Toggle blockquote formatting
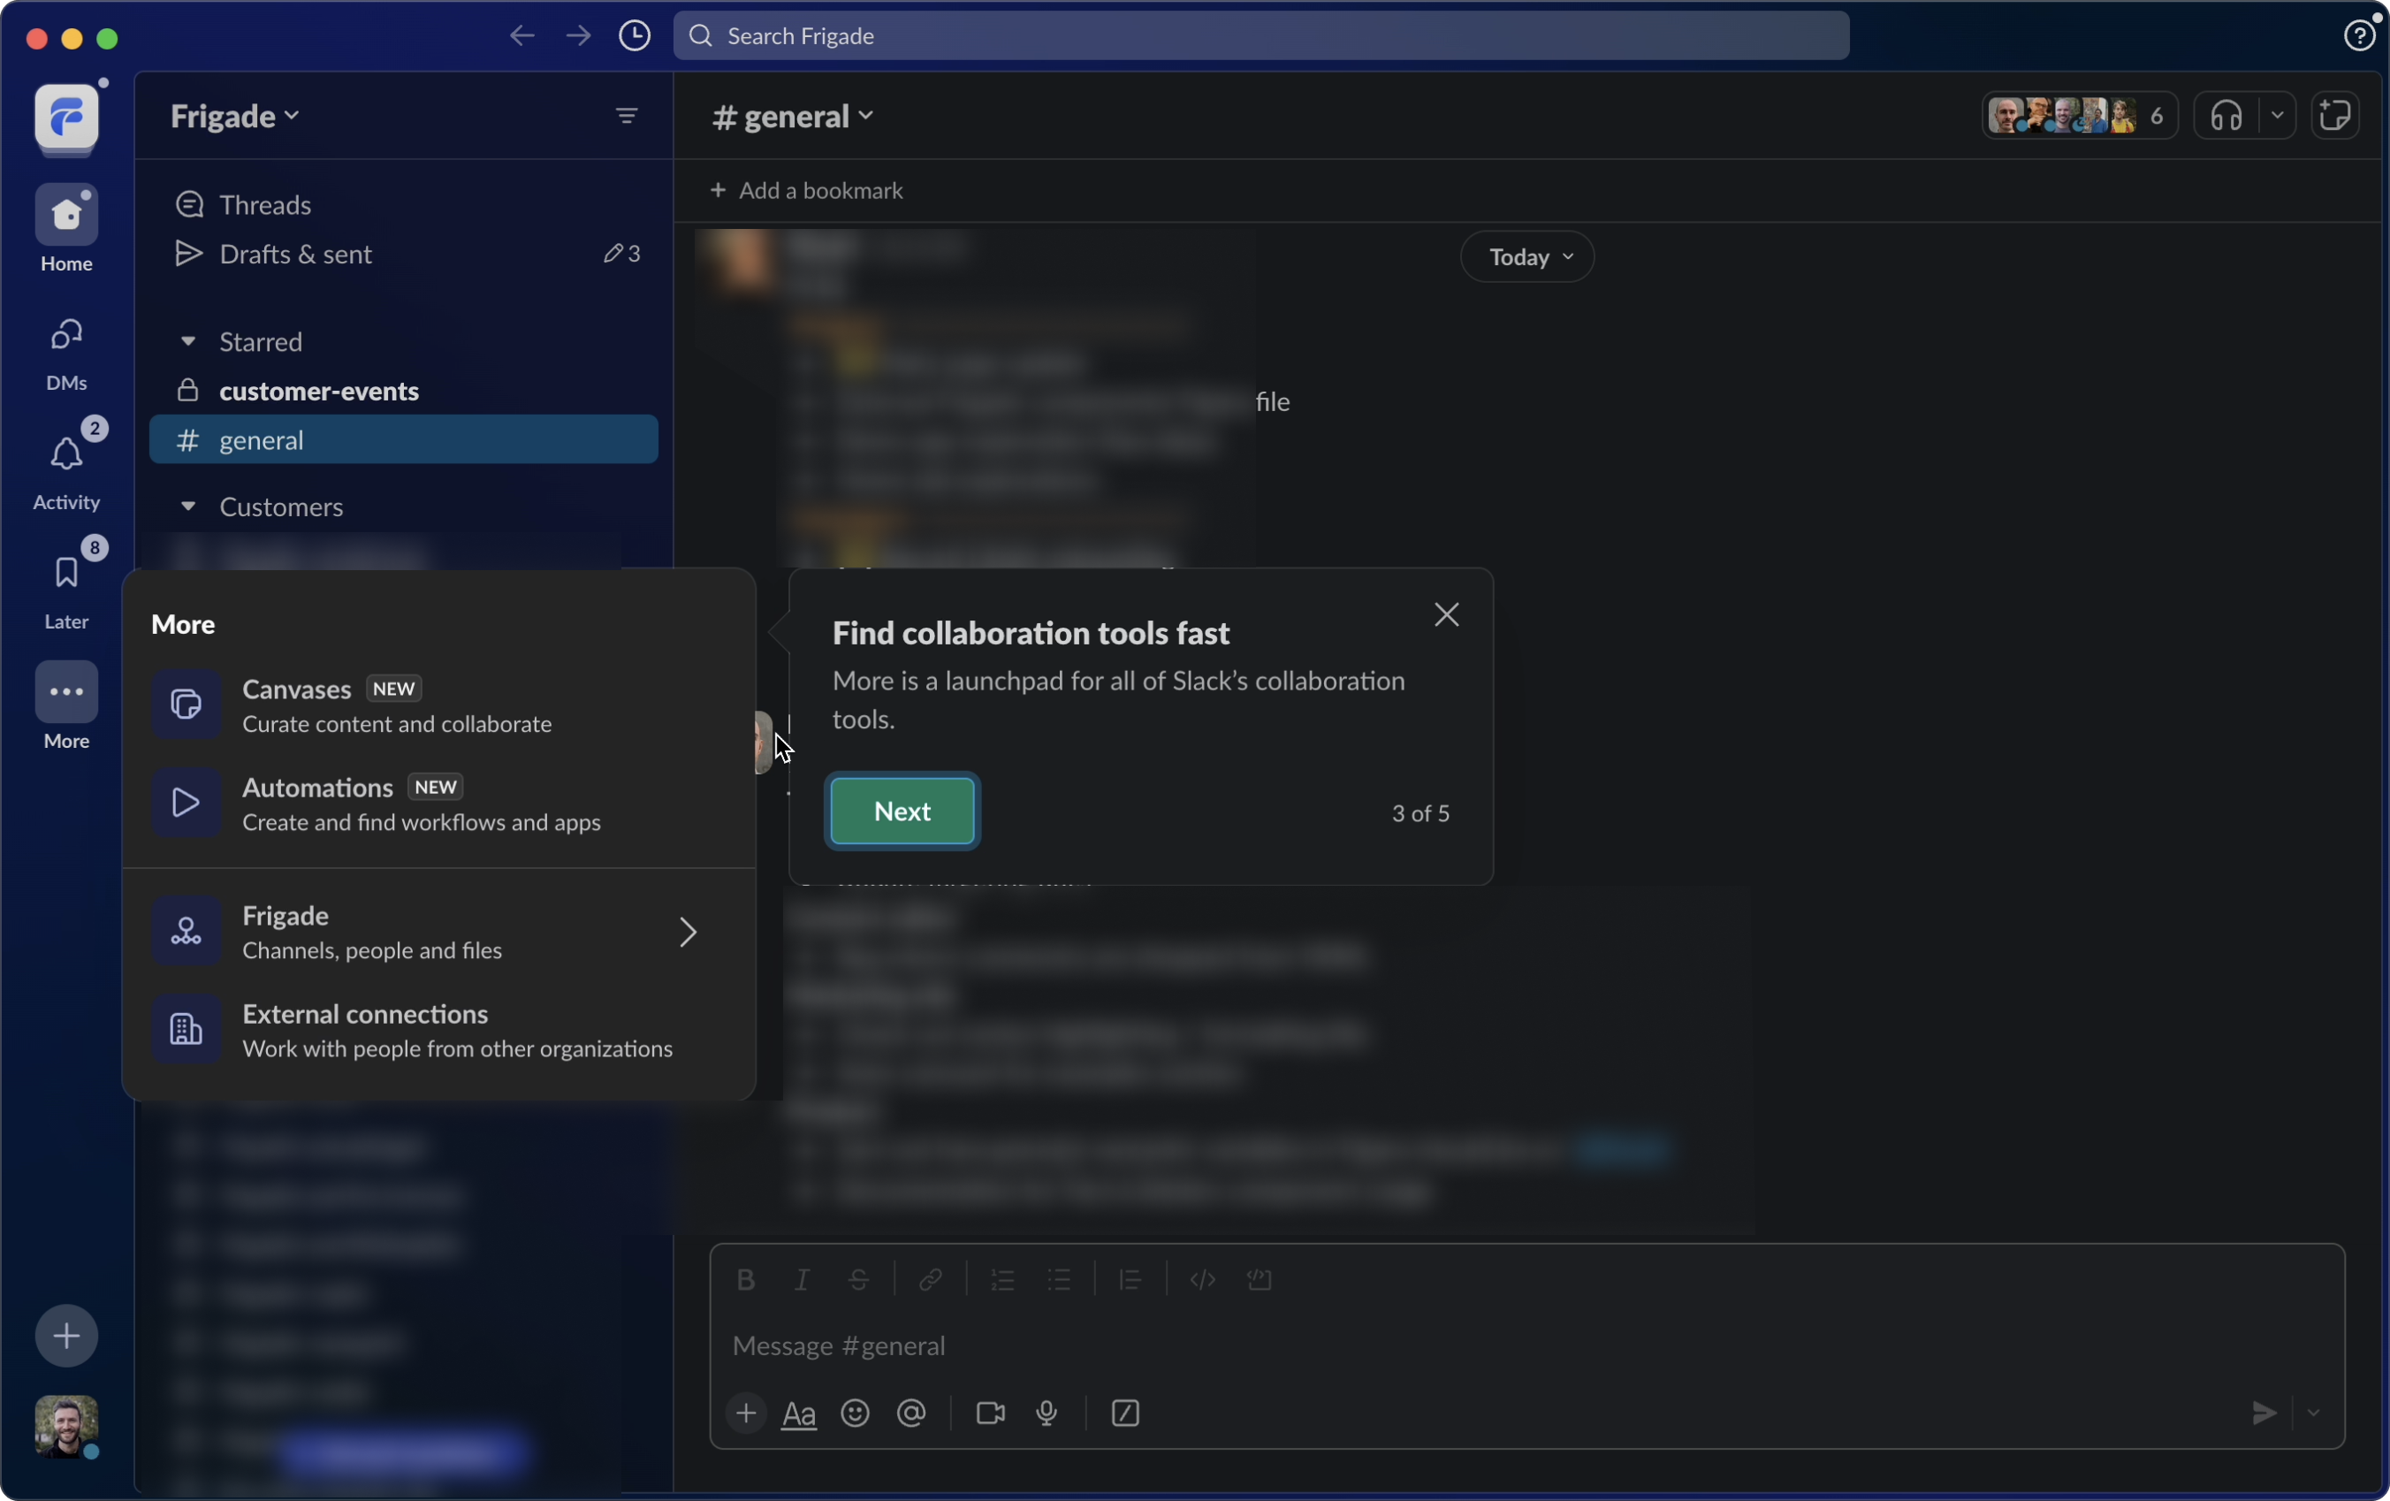This screenshot has height=1501, width=2390. tap(1130, 1280)
